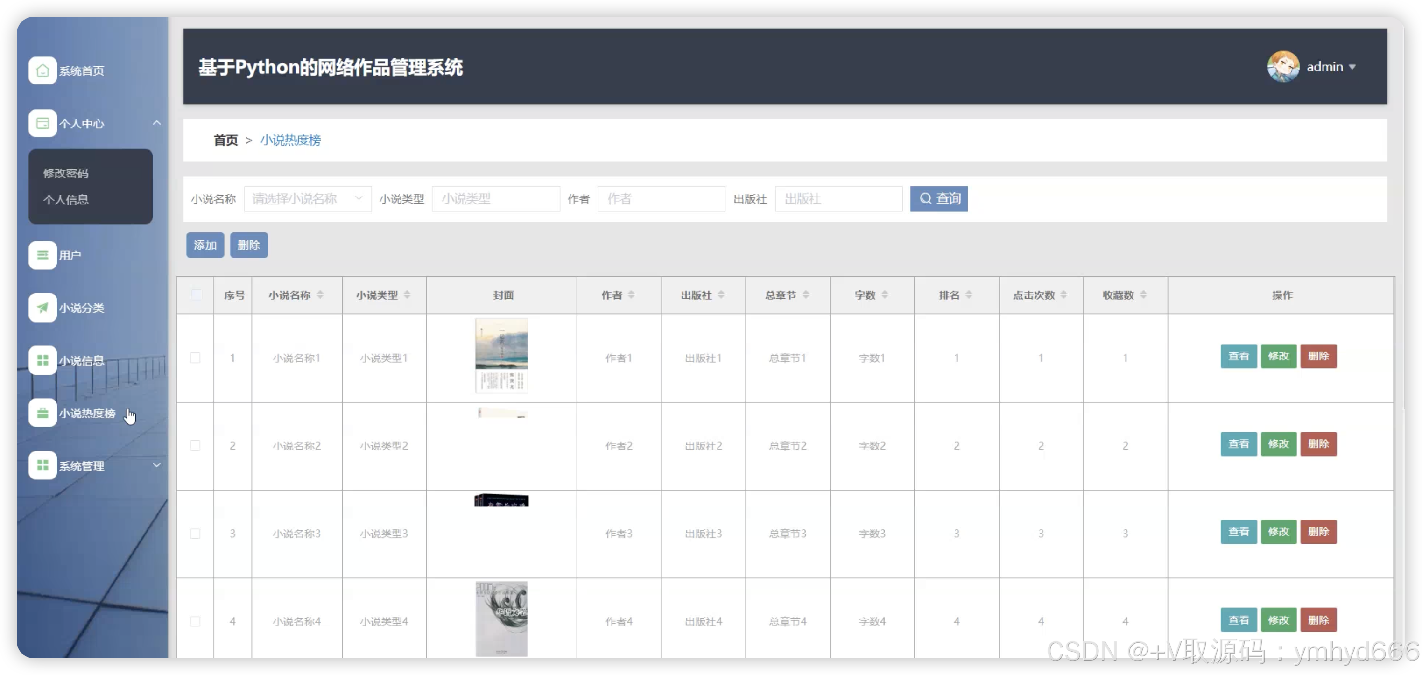Click the cover thumbnail of 小说名称1

click(501, 355)
